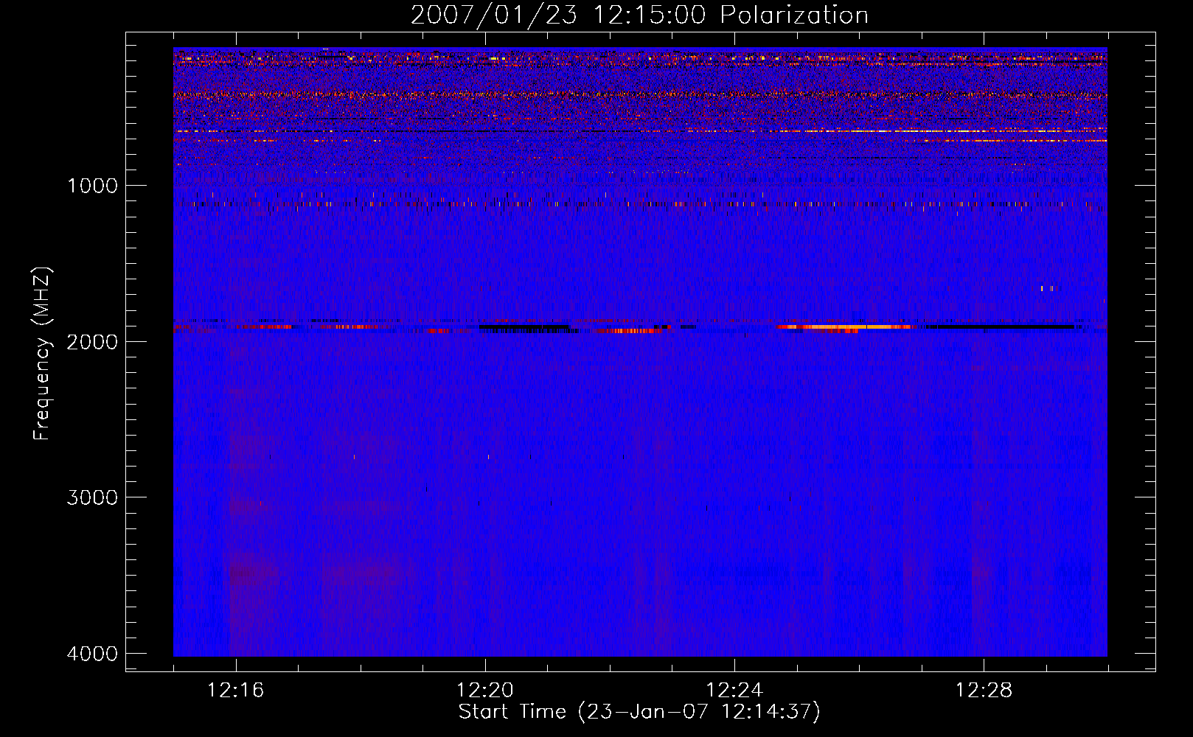Click the 4000 frequency tick label

pyautogui.click(x=92, y=654)
